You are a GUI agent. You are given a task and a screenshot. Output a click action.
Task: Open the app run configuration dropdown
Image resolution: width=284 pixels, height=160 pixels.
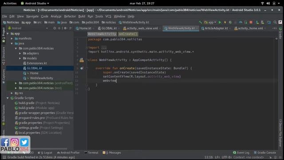[210, 22]
